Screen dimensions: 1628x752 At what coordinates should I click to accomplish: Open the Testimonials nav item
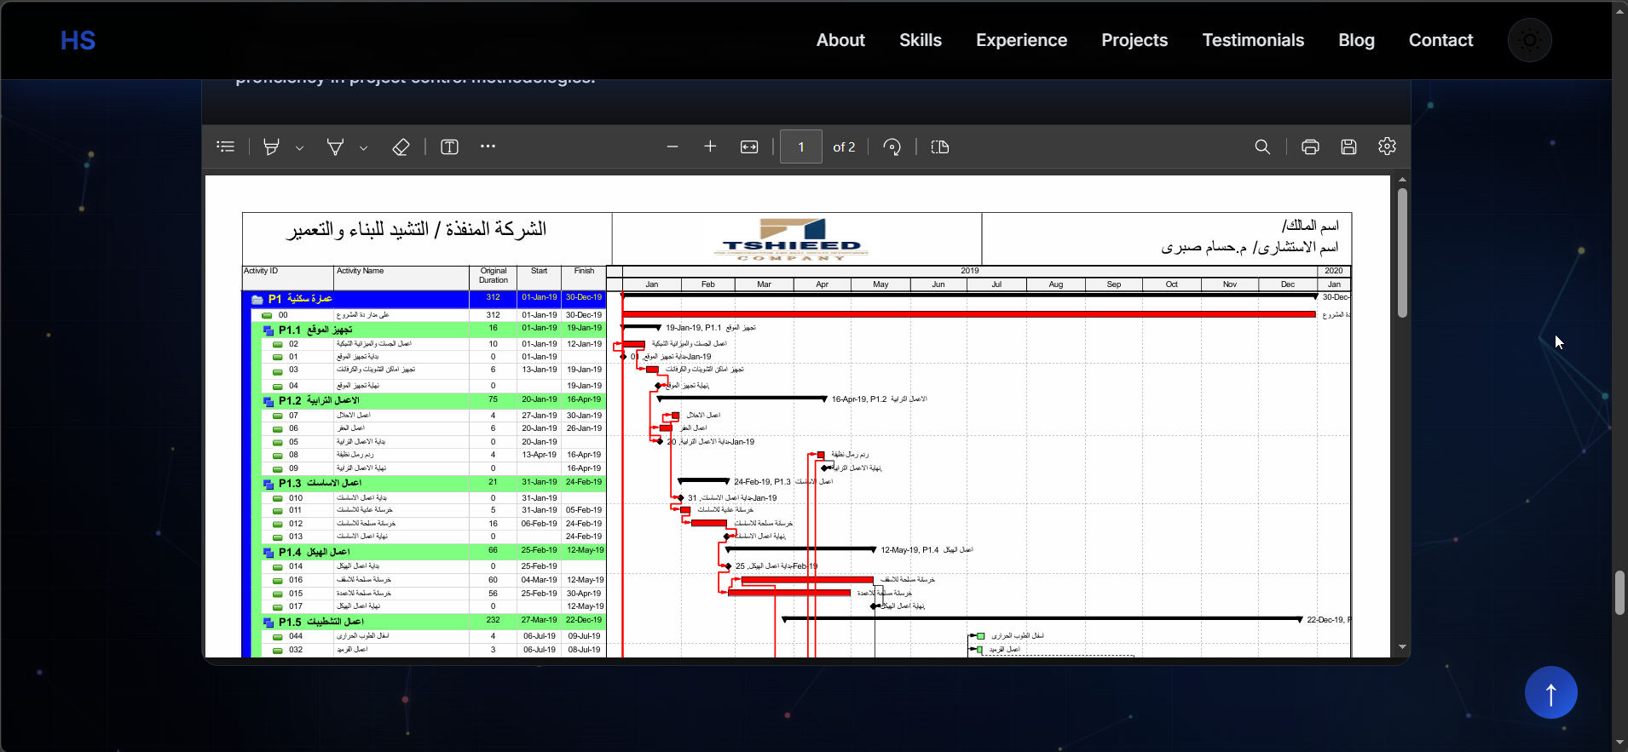[x=1252, y=40]
